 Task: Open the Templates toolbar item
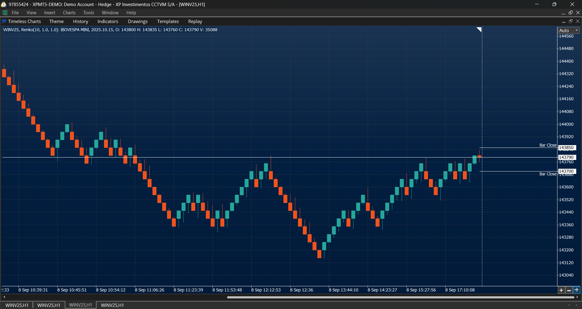click(168, 21)
